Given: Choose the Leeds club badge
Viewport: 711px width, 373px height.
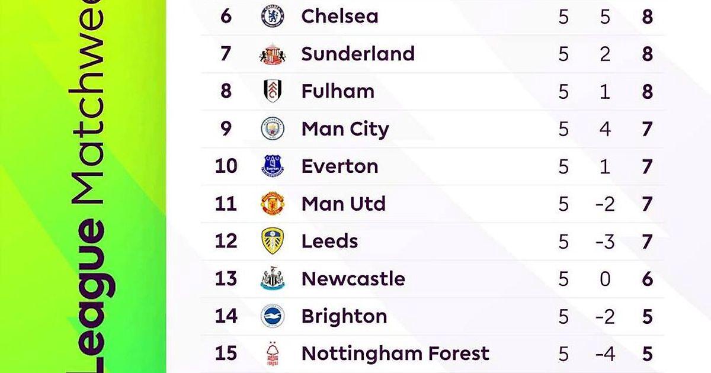Looking at the screenshot, I should click(x=273, y=241).
